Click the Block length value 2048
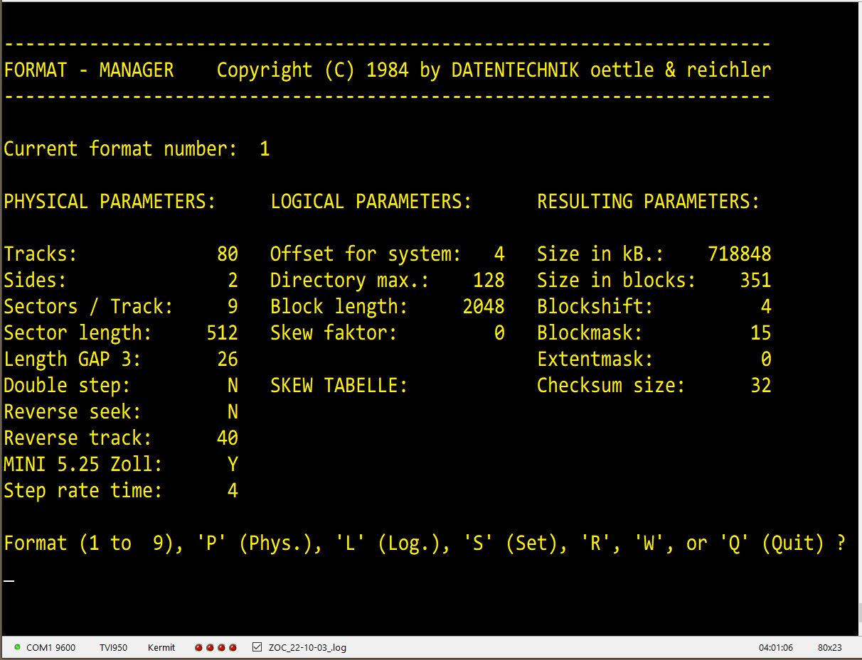The image size is (862, 660). (484, 306)
